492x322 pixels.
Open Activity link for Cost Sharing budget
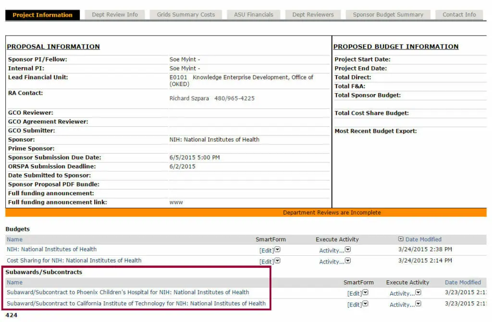(332, 262)
